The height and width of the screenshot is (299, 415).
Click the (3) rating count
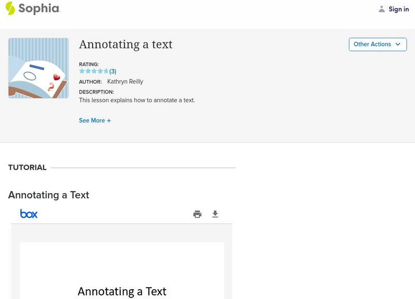(113, 71)
